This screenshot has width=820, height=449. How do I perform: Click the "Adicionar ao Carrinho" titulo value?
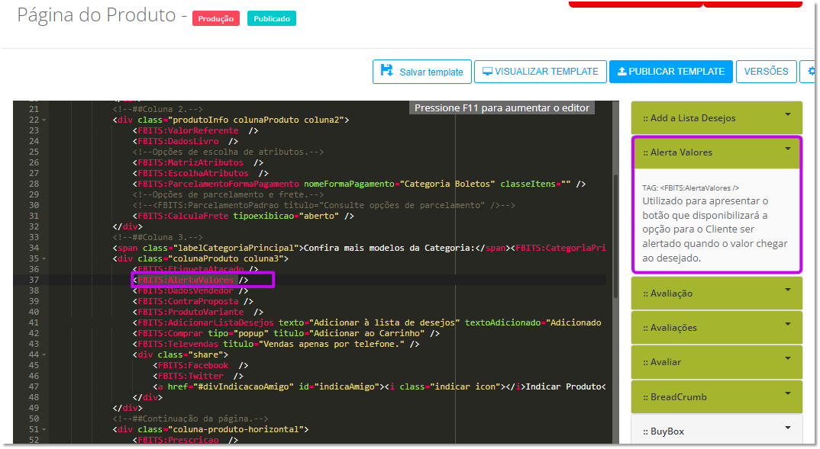click(x=367, y=334)
